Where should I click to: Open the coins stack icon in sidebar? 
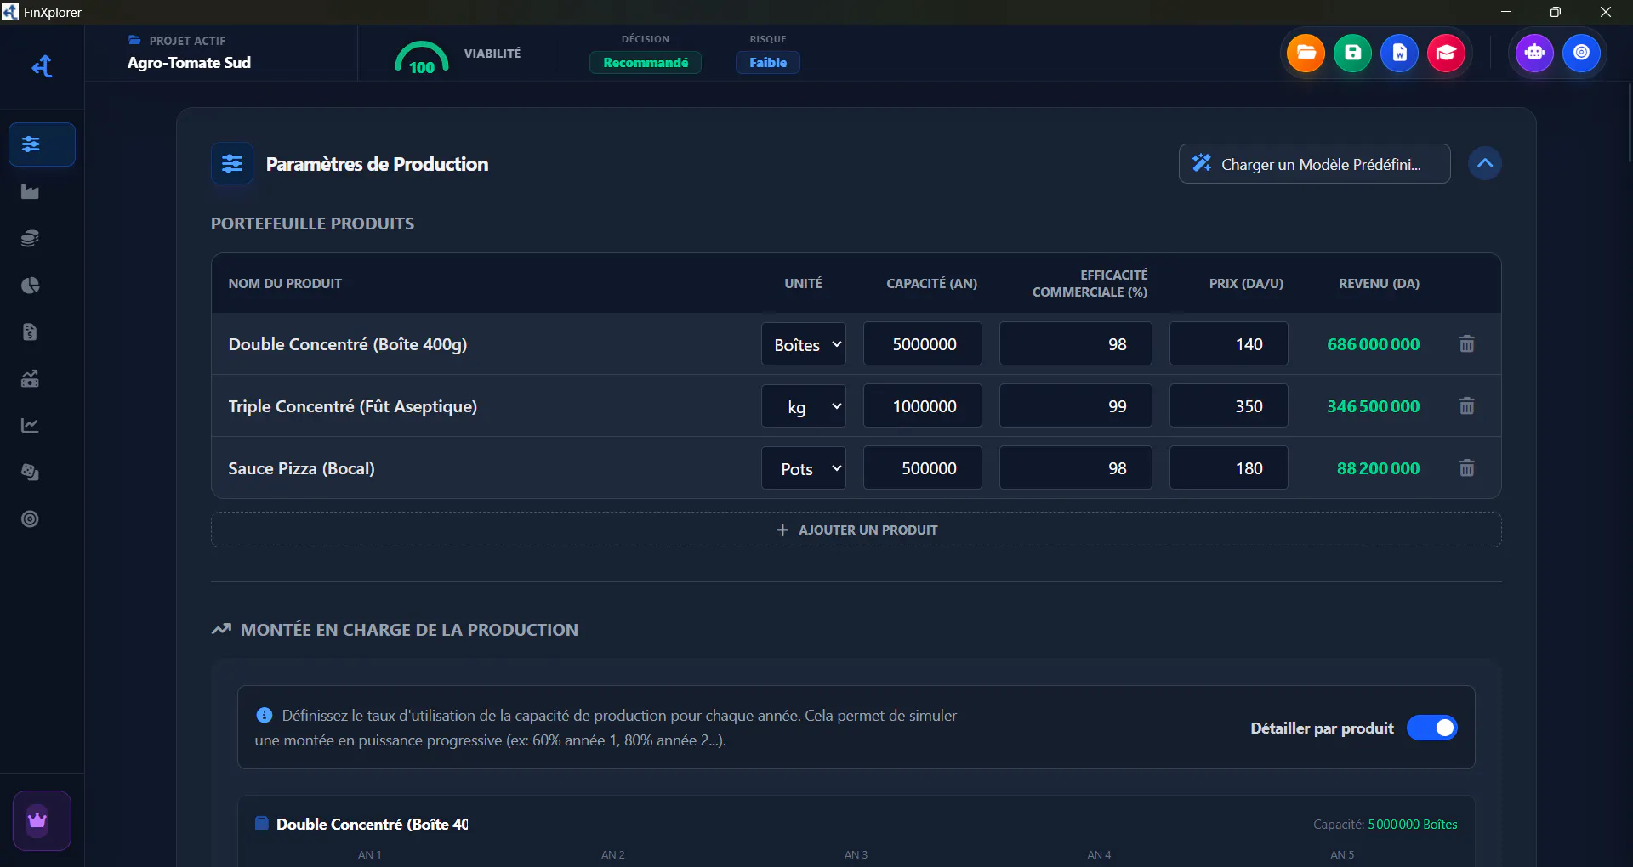point(30,239)
